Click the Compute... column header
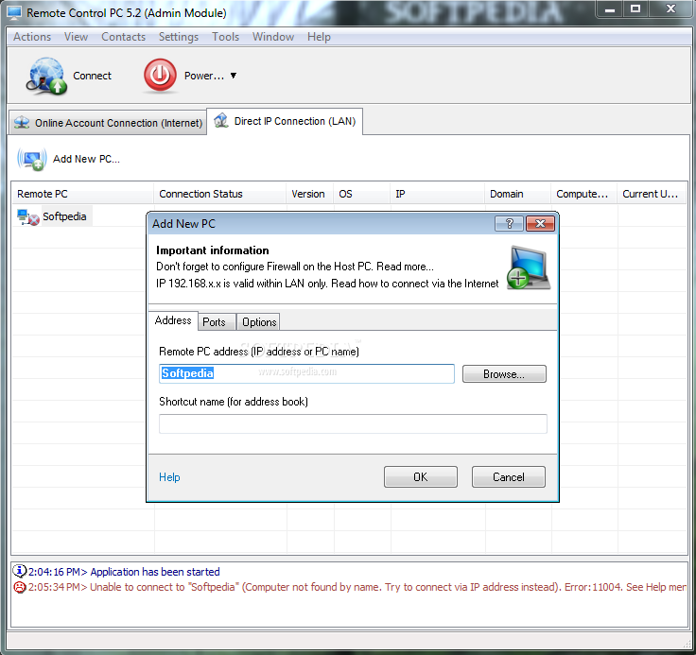 (583, 194)
